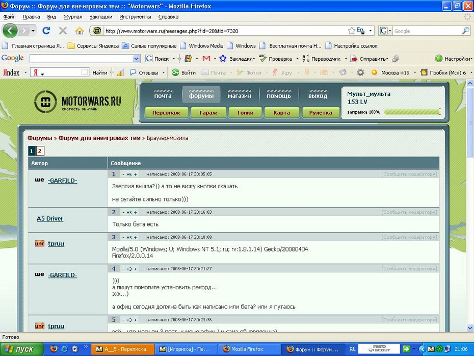
Task: Vote minus on message 2
Action: [123, 212]
